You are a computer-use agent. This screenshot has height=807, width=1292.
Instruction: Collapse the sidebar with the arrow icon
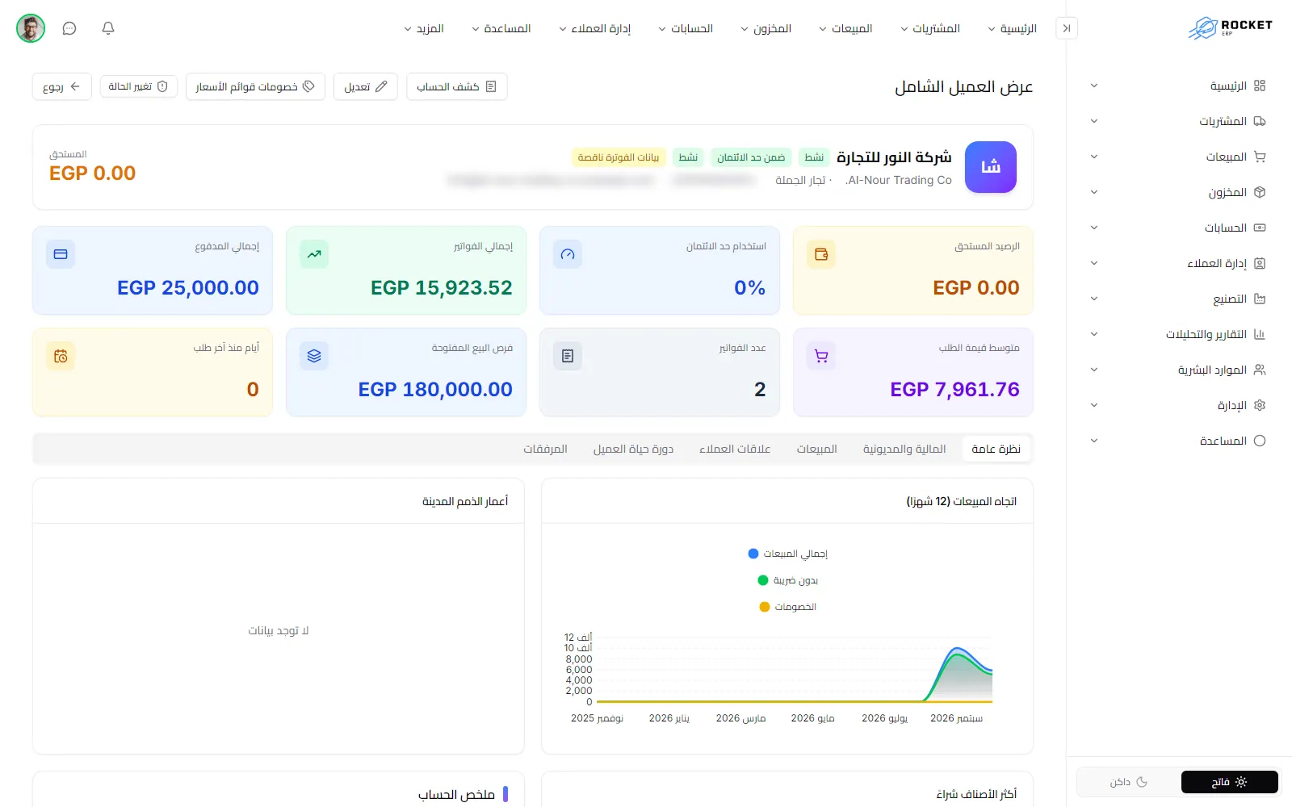click(1067, 28)
